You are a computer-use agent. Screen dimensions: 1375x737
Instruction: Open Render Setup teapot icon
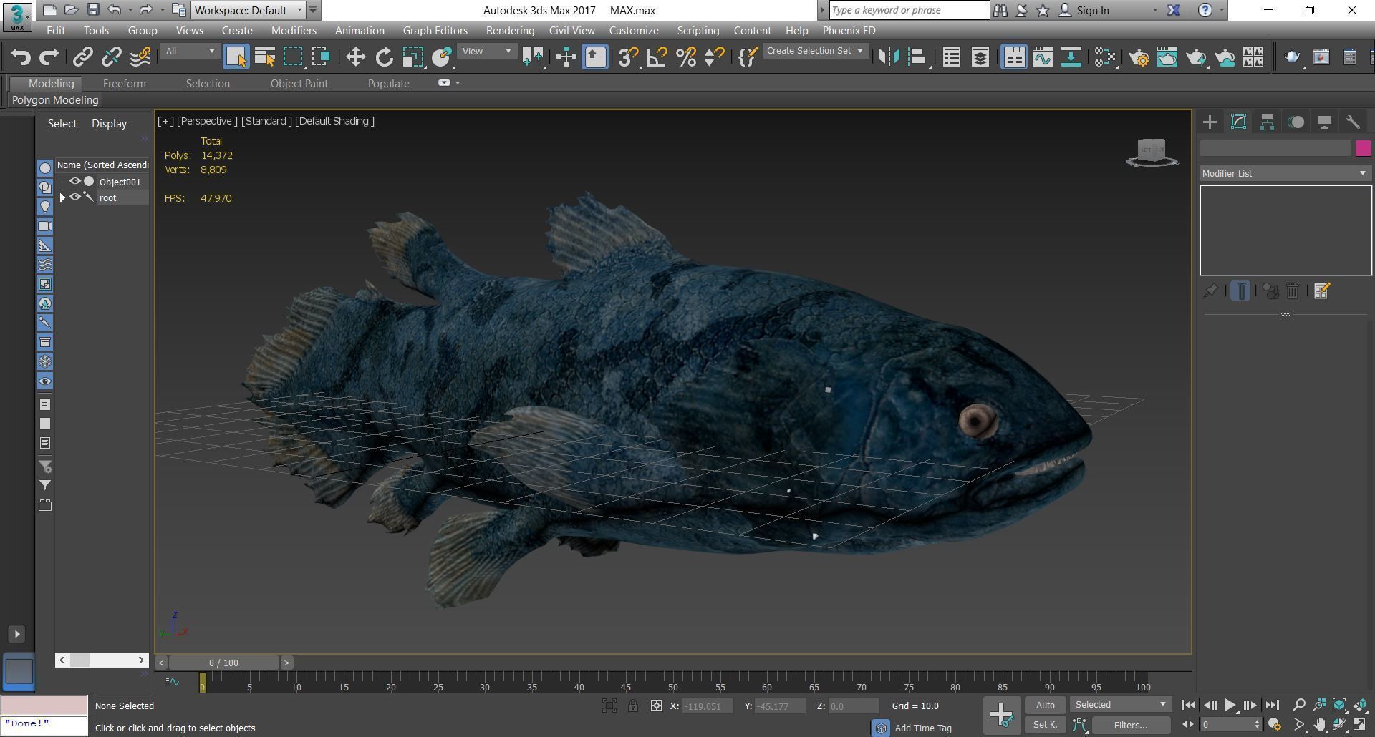tap(1139, 57)
